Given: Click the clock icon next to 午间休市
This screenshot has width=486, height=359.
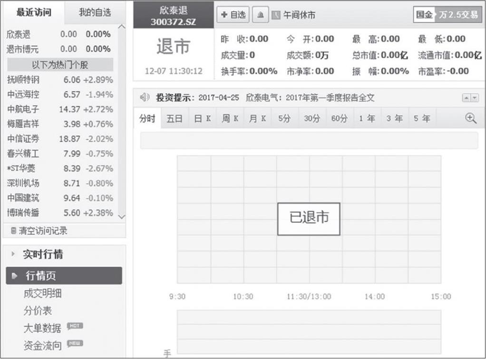Looking at the screenshot, I should [276, 15].
